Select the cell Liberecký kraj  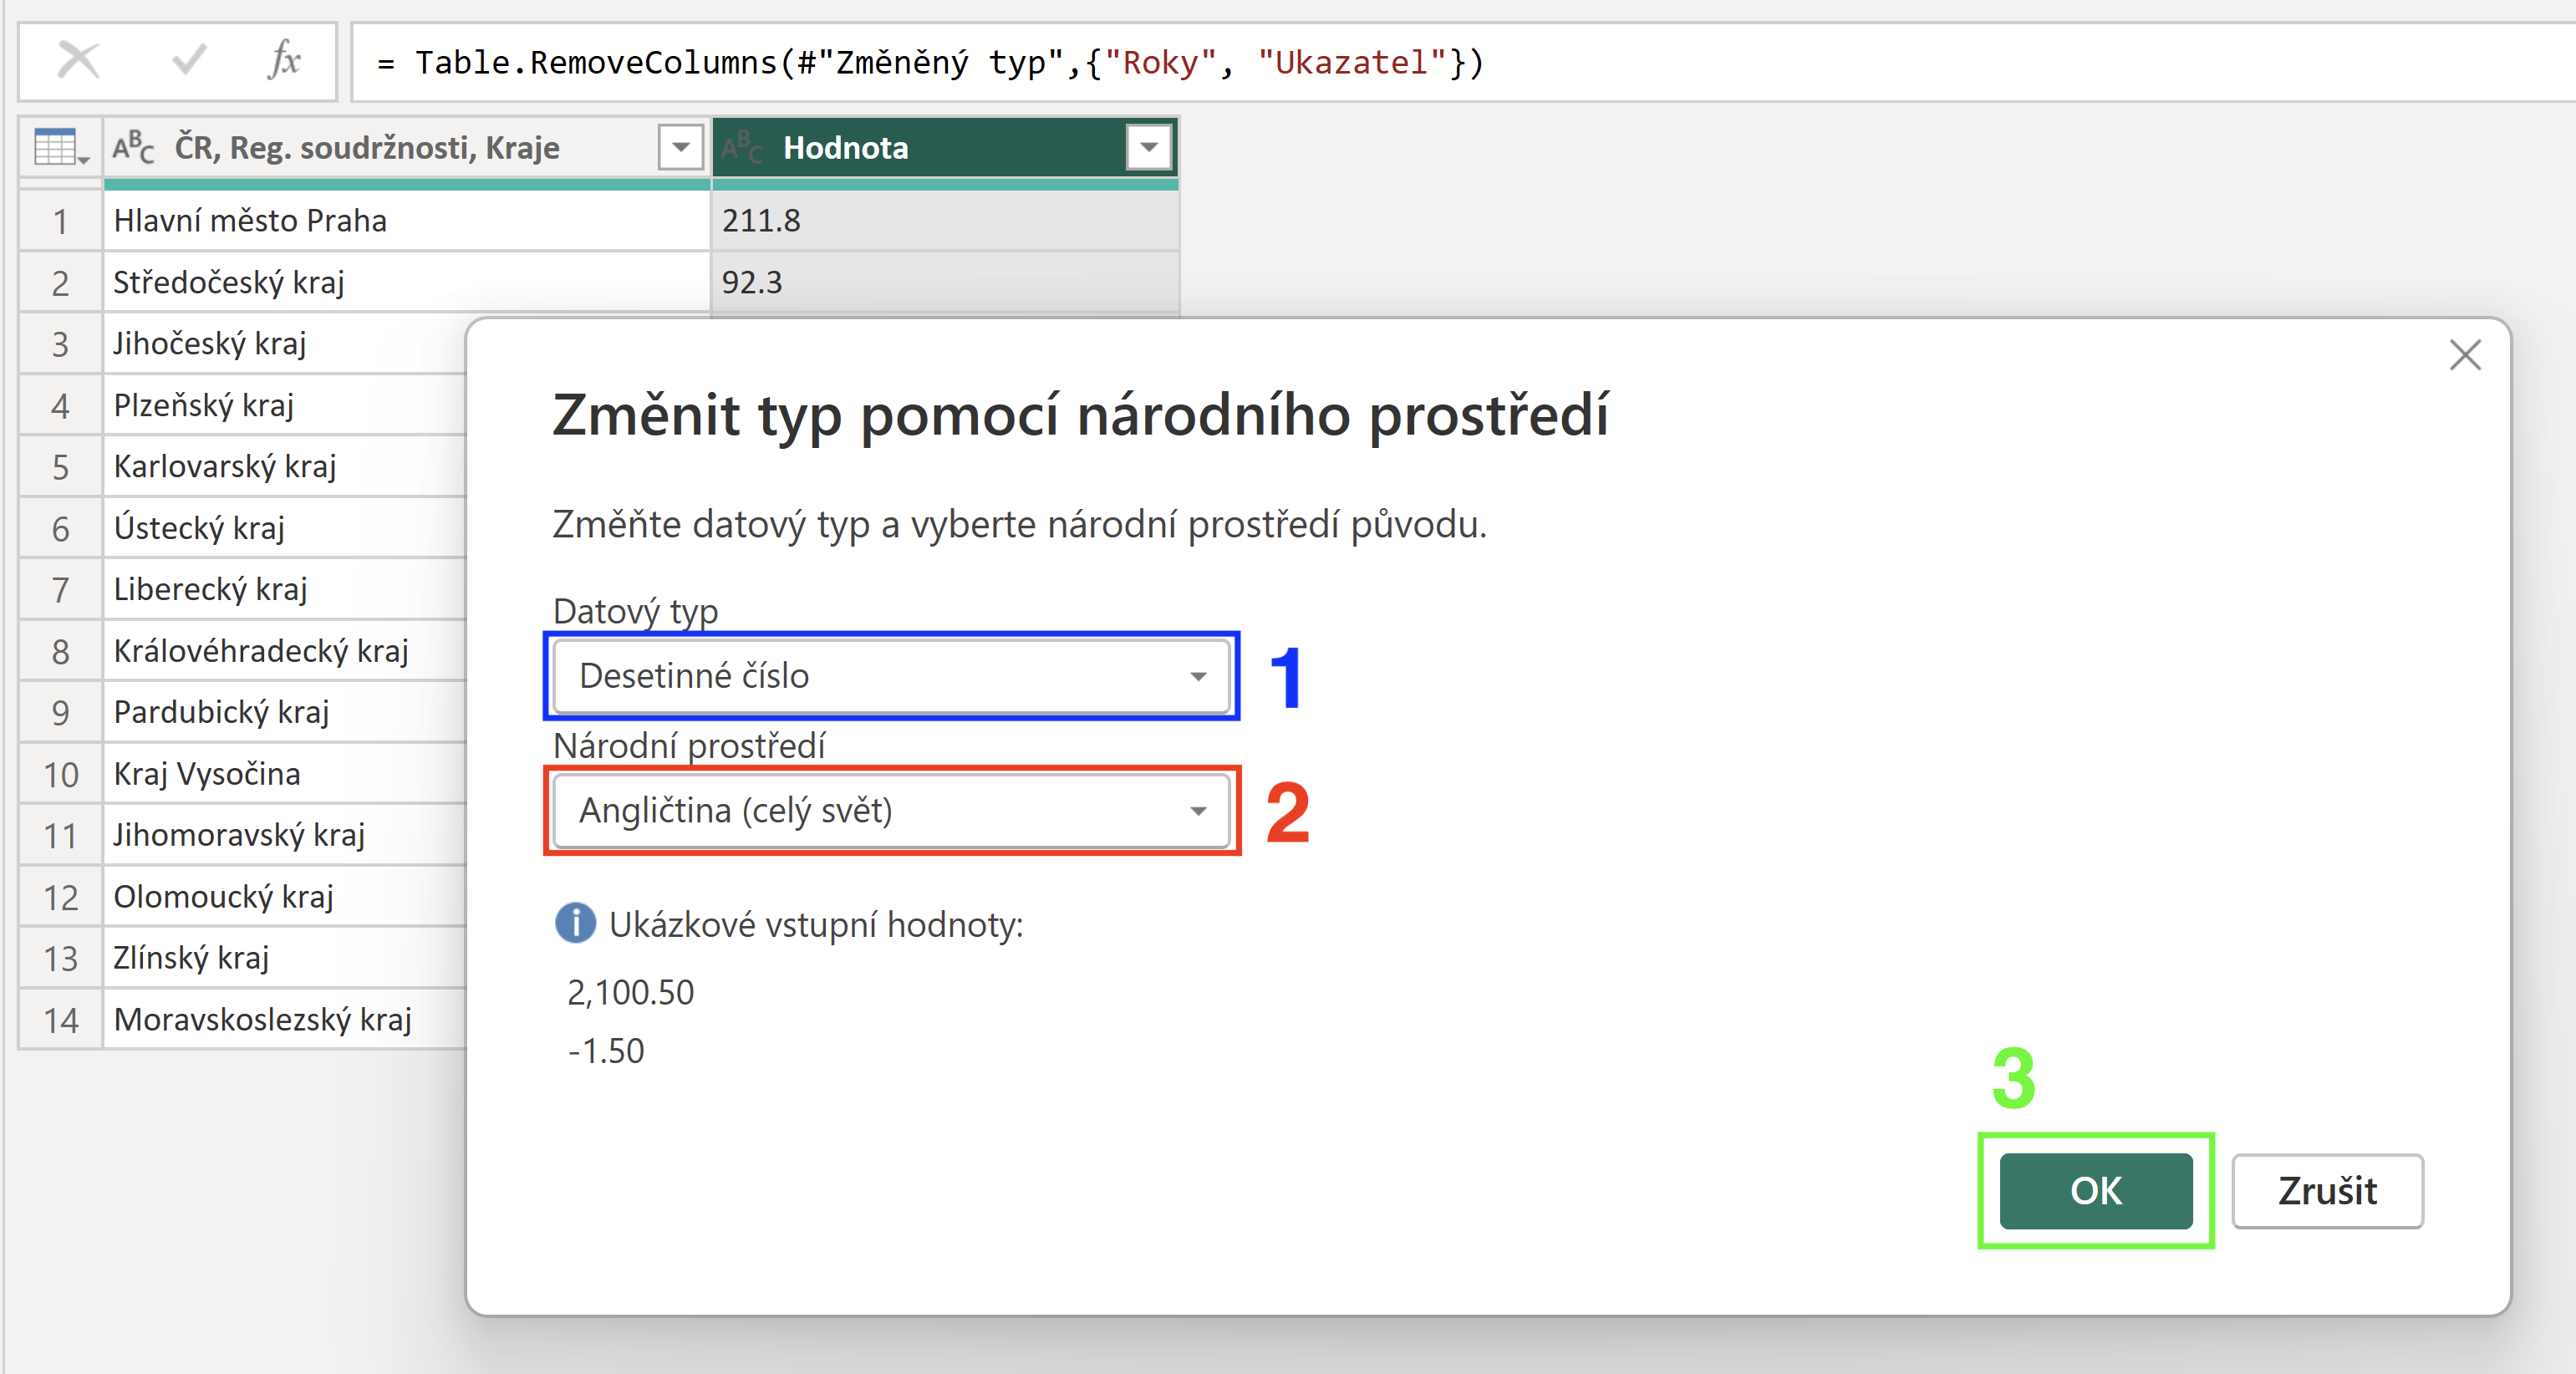285,589
